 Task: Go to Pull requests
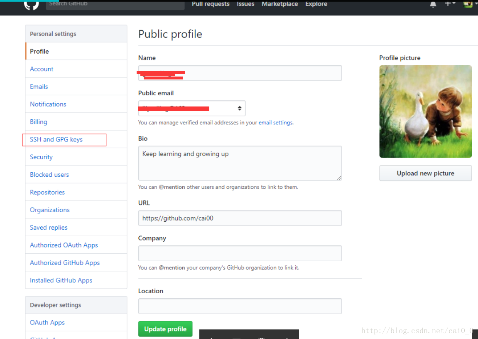click(210, 4)
